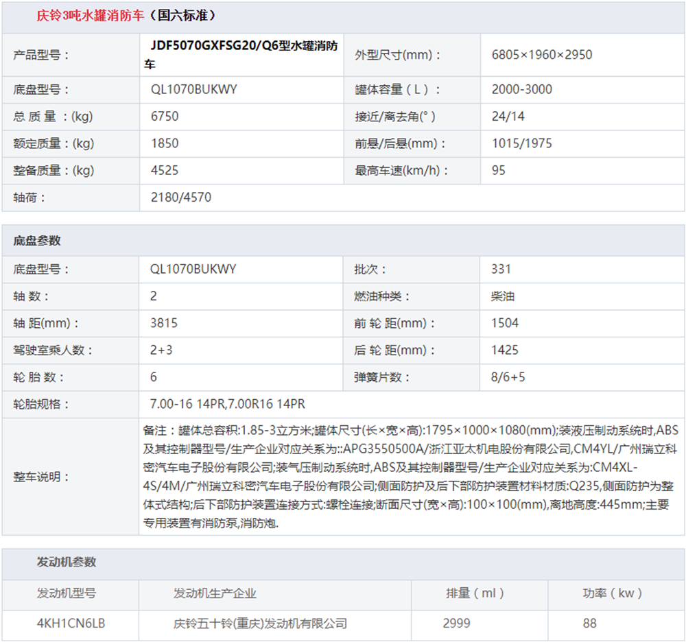Select cab occupancy value 2+3
This screenshot has height=642, width=686.
pyautogui.click(x=161, y=350)
